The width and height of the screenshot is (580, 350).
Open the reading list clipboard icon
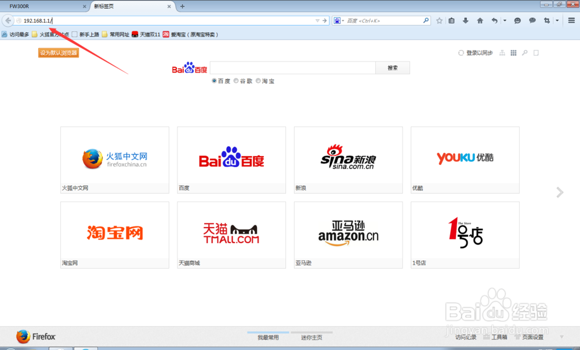coord(452,20)
